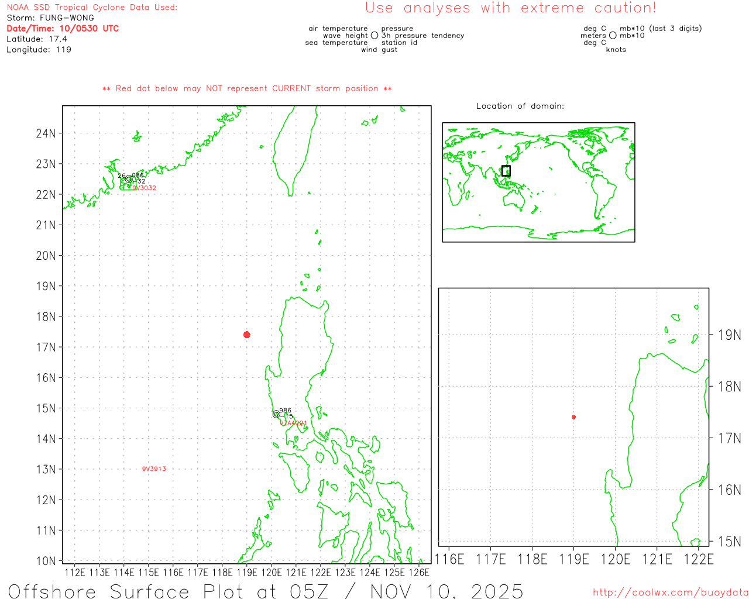Click the red storm dot in zoomed inset map
The height and width of the screenshot is (599, 749).
coord(573,417)
